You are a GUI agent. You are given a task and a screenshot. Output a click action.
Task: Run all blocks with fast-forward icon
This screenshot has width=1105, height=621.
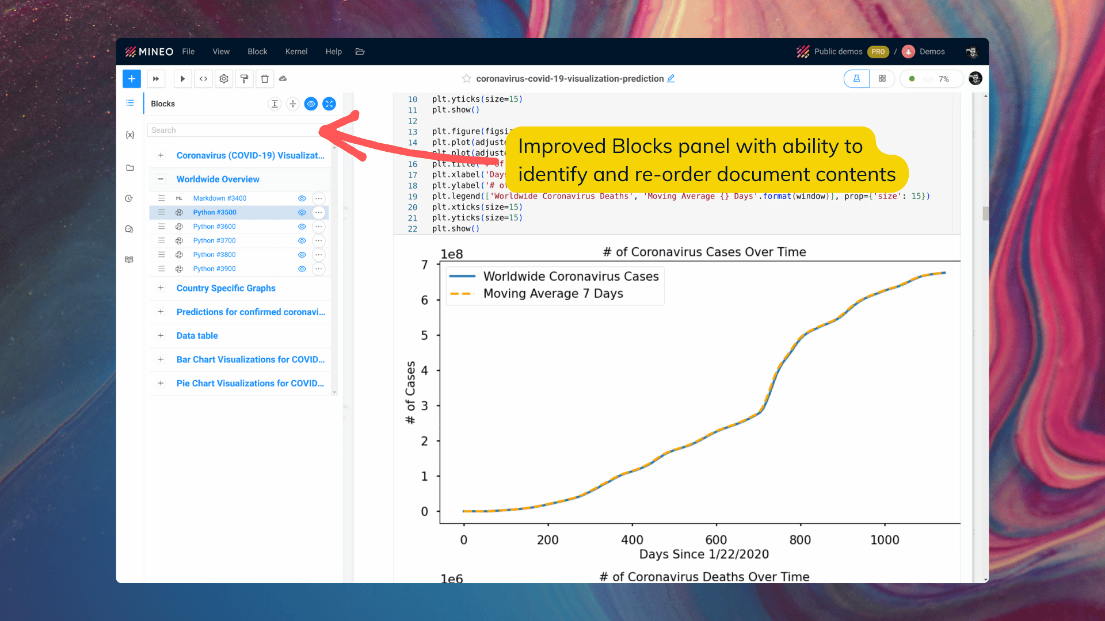click(x=156, y=79)
